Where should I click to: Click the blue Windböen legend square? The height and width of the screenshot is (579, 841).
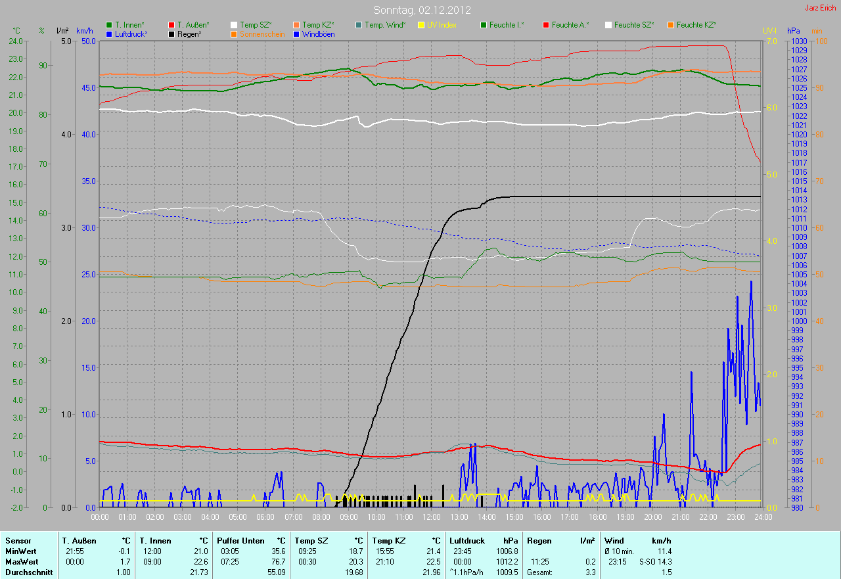pyautogui.click(x=296, y=34)
